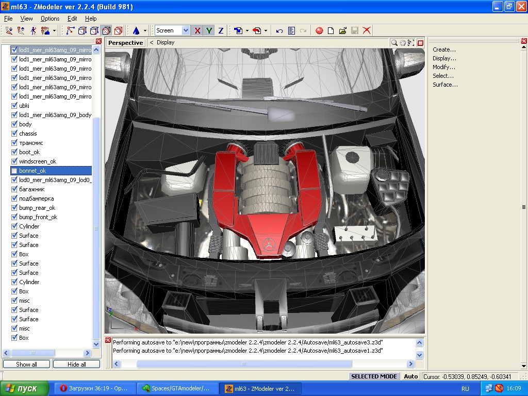Open the Help menu
This screenshot has height=396, width=528.
[91, 19]
